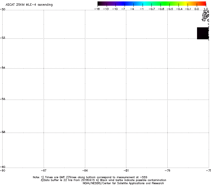Click the -7 colorbar label
Viewport: 211px width, 185px height.
[123, 9]
